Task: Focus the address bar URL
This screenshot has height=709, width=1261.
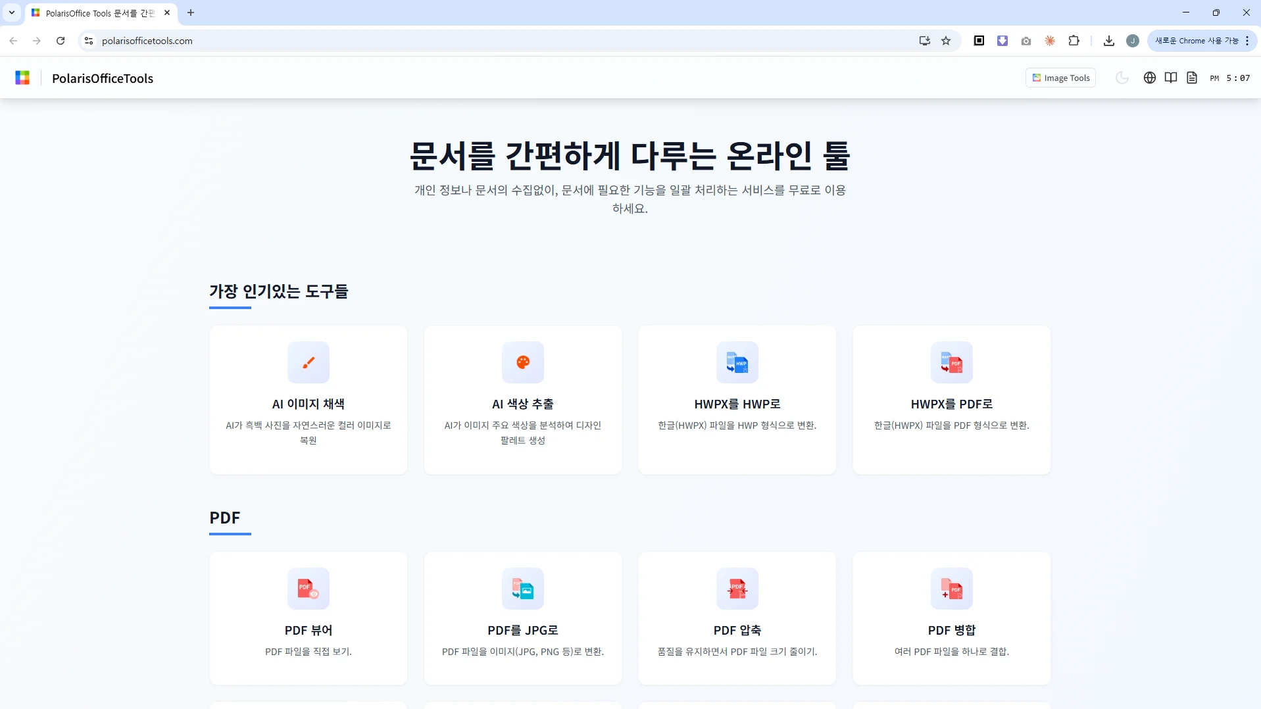Action: click(x=147, y=41)
